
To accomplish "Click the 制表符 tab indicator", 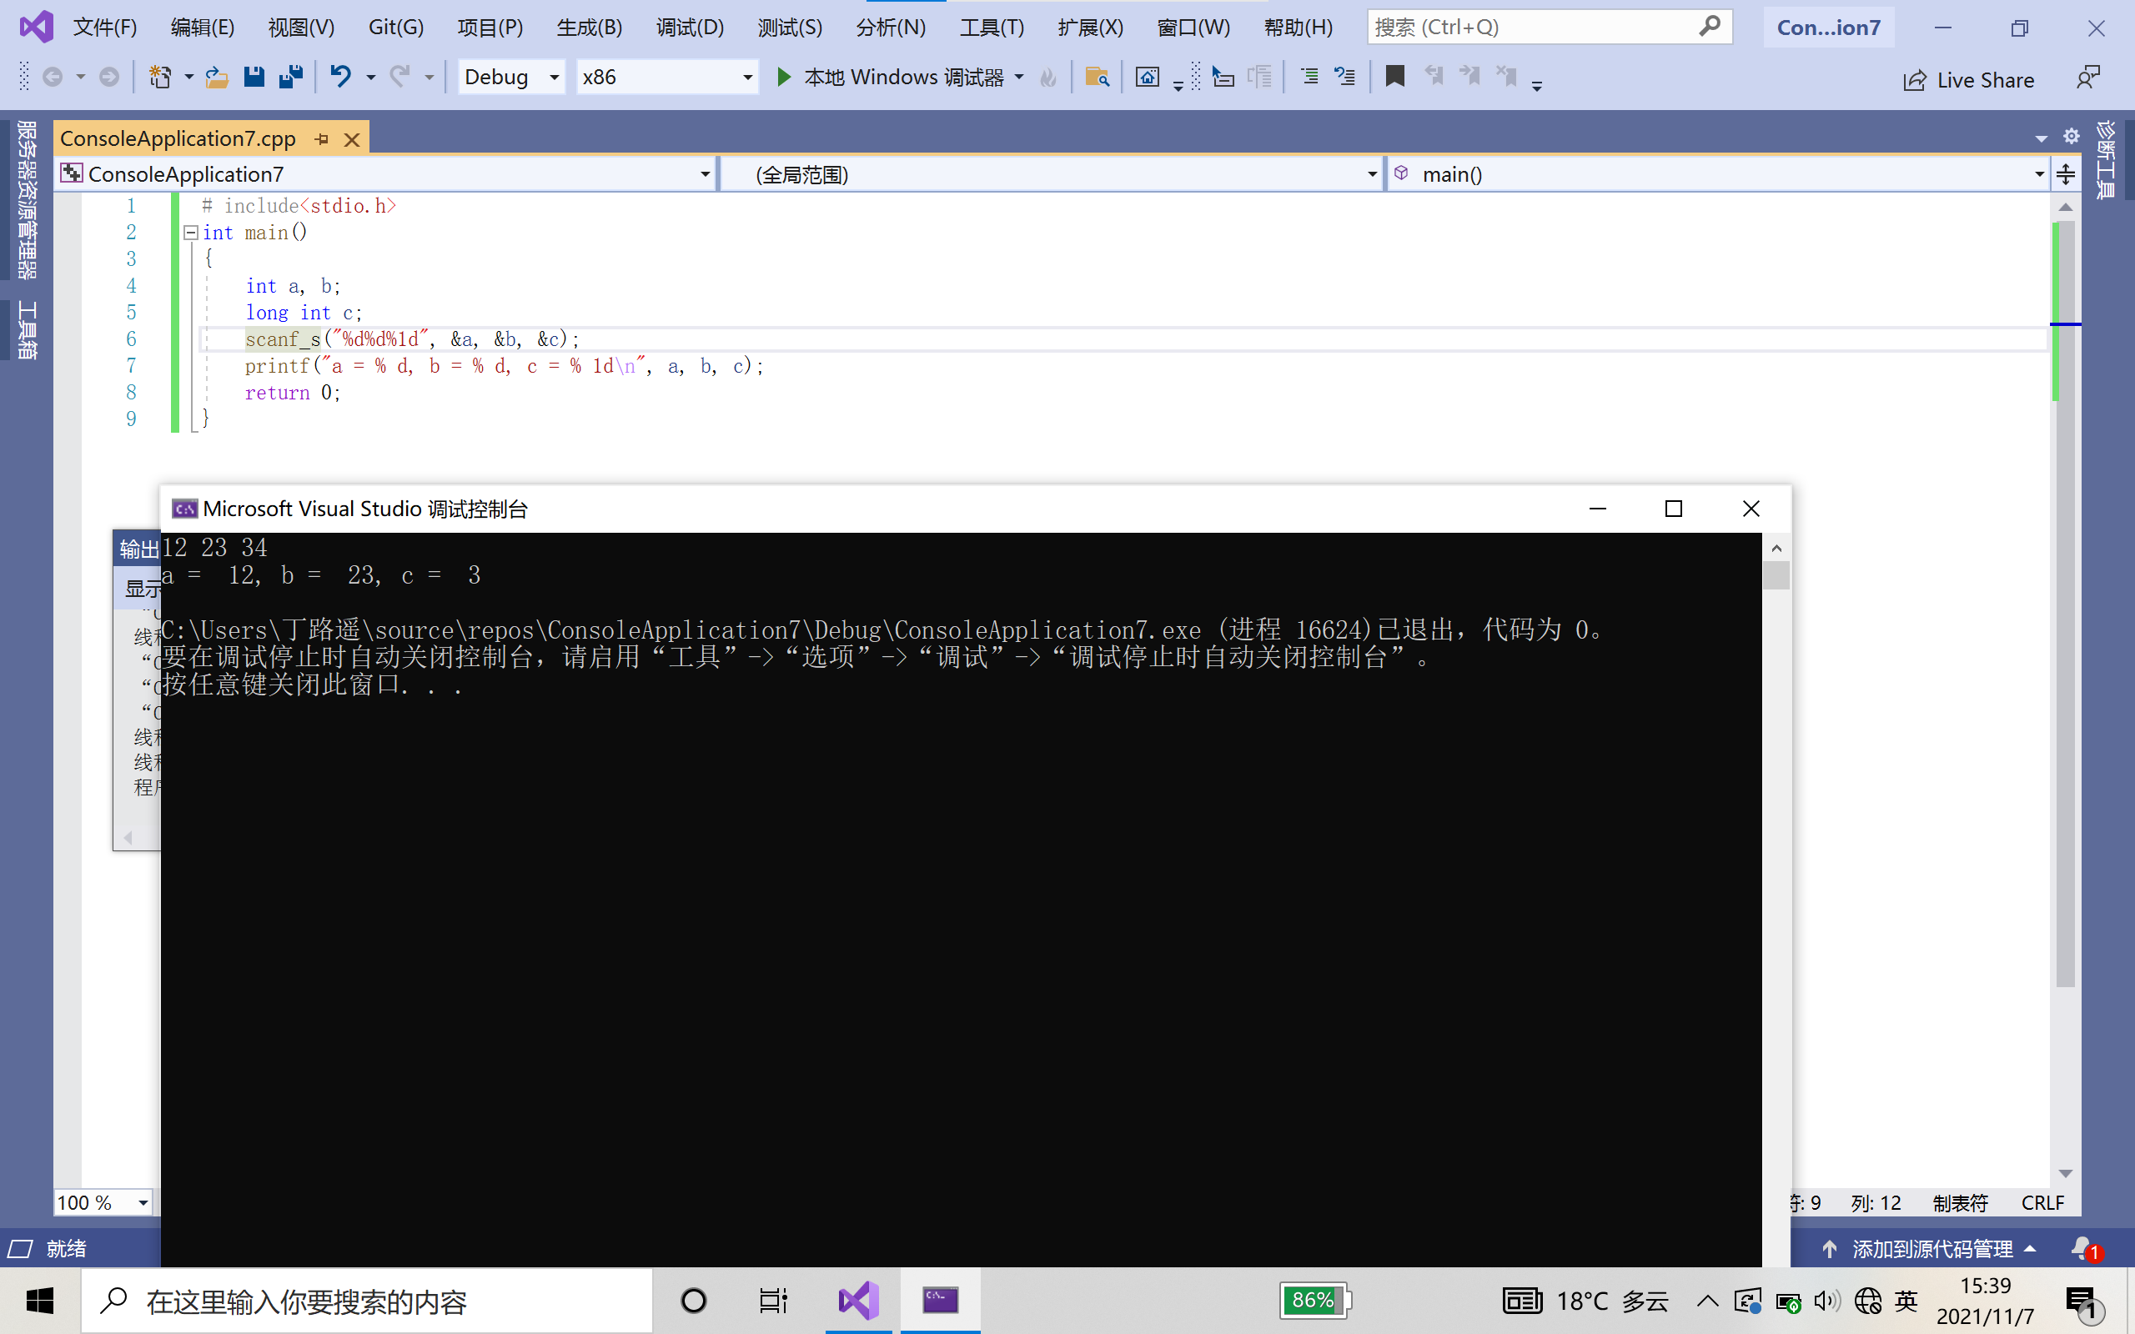I will tap(1959, 1202).
